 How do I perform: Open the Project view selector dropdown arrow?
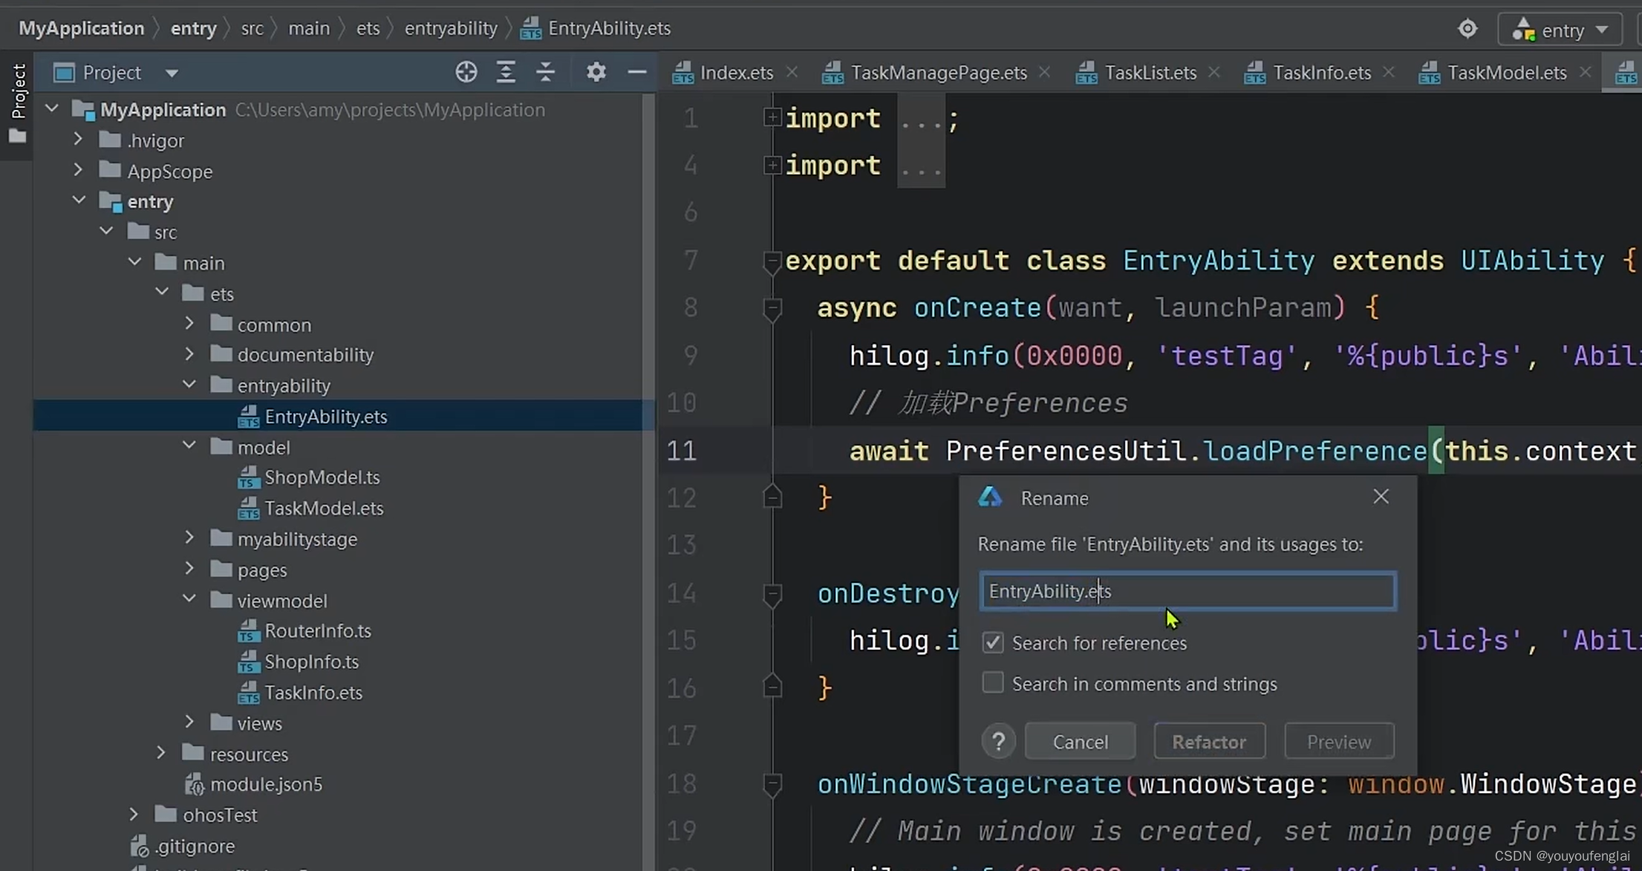[x=172, y=73]
